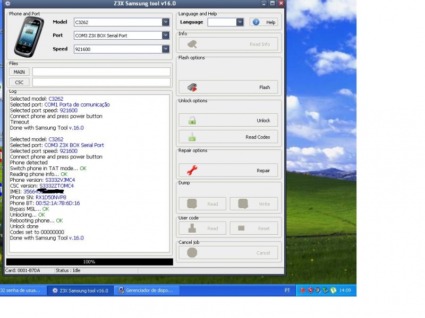Screen dimensions: 425x318
Task: Click the 100% progress bar
Action: click(89, 262)
